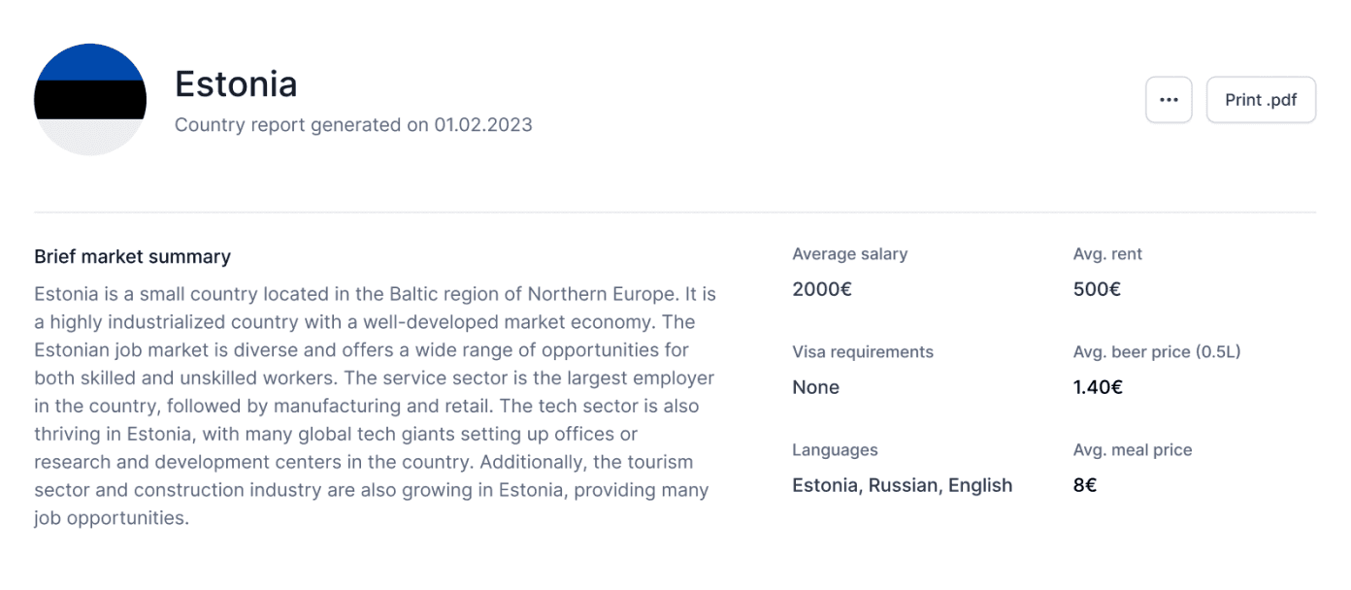Viewport: 1351px width, 590px height.
Task: Select the None visa value
Action: click(x=815, y=387)
